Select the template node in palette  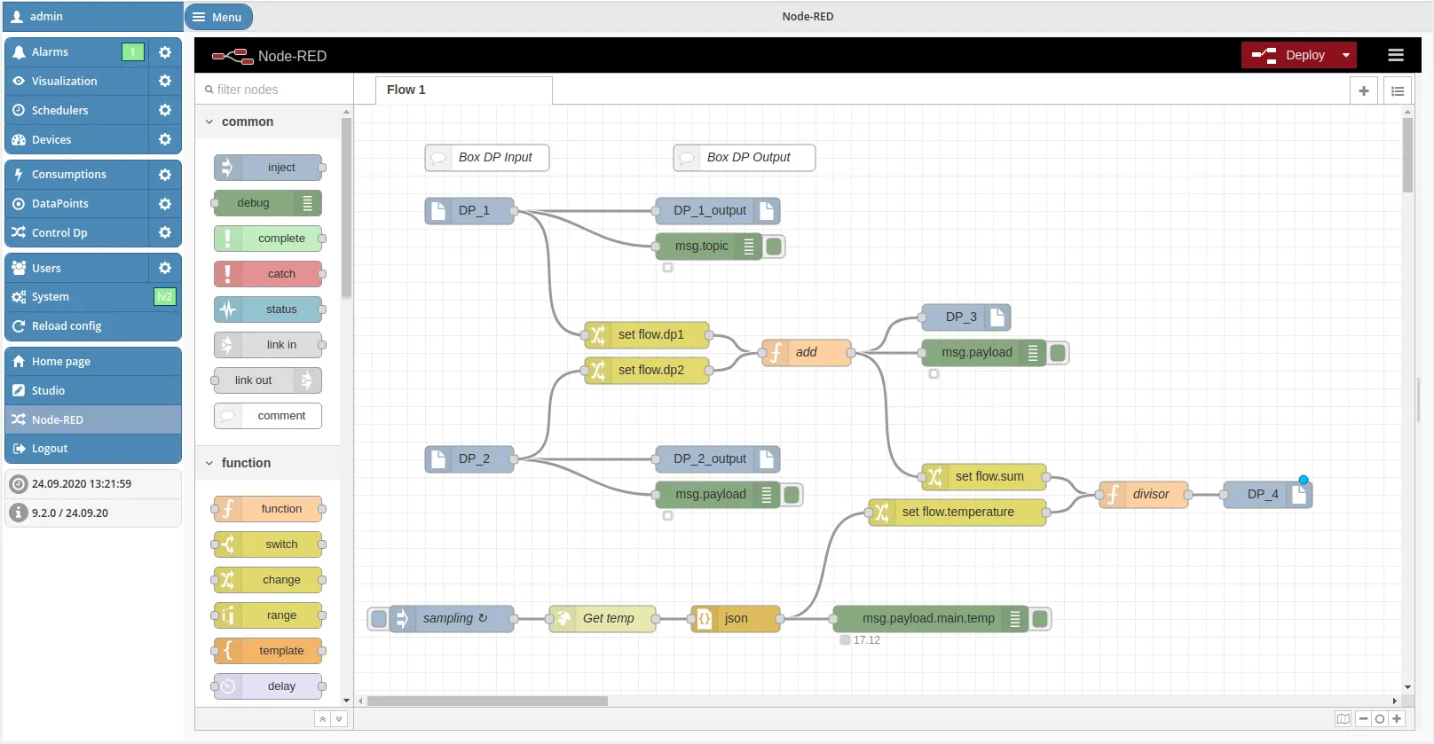pos(268,651)
